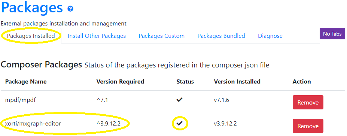The image size is (347, 136).
Task: Click the Version Required column header
Action: [x=120, y=82]
